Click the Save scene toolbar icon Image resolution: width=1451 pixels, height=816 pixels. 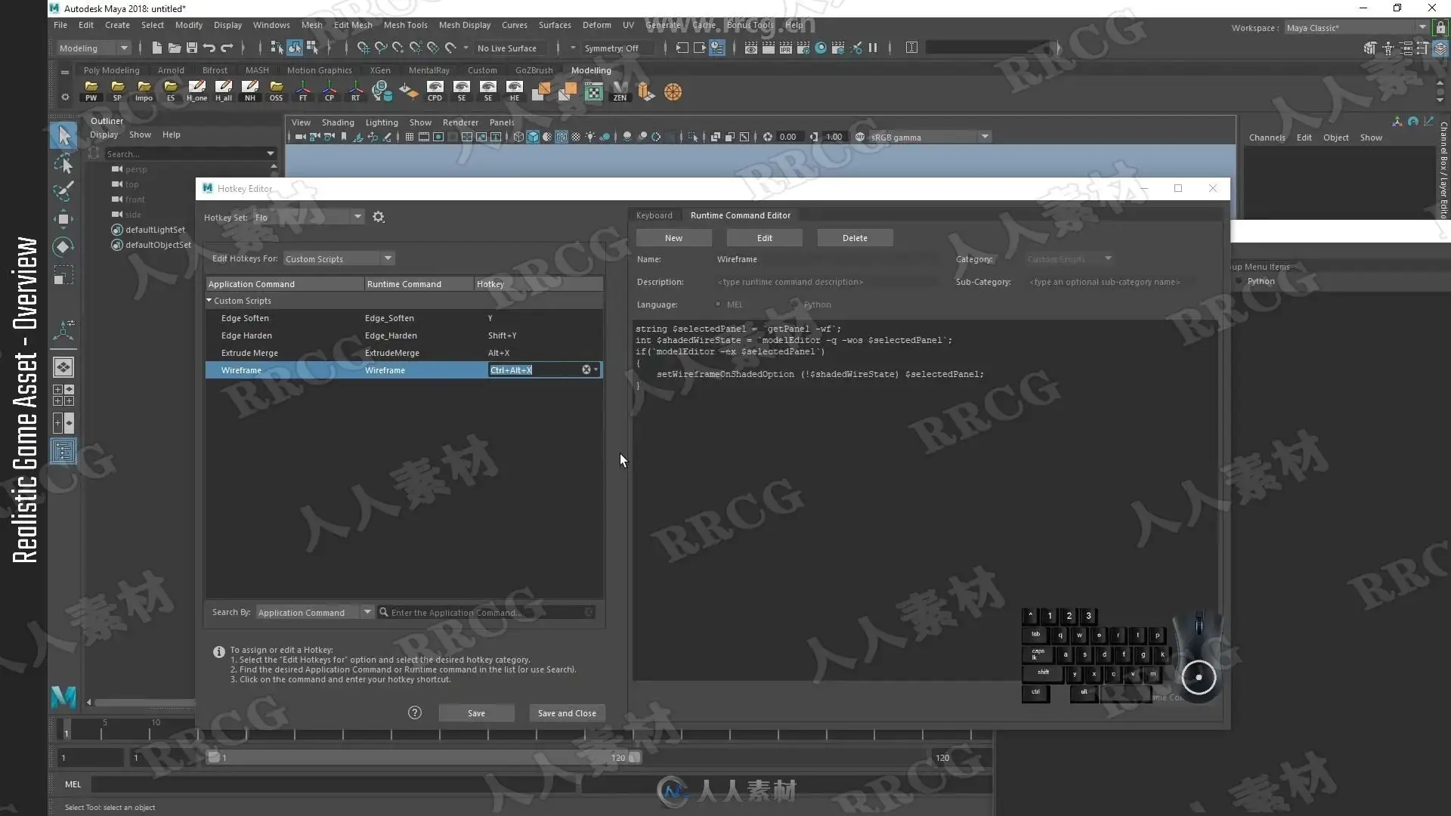tap(192, 48)
